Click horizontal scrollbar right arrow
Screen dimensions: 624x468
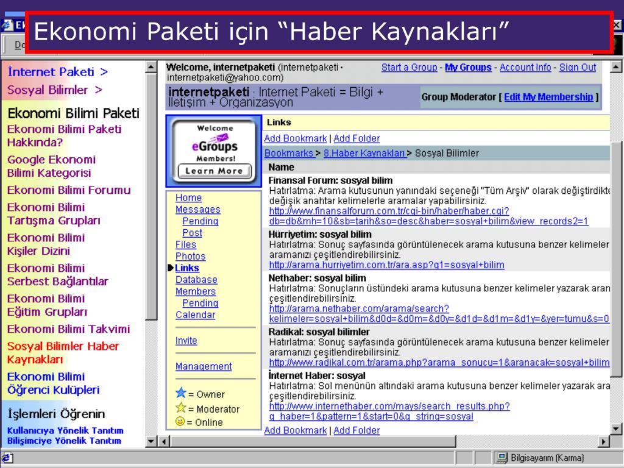[604, 441]
